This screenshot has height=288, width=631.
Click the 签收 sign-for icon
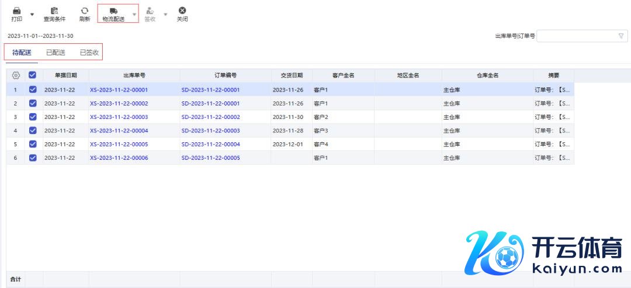150,10
